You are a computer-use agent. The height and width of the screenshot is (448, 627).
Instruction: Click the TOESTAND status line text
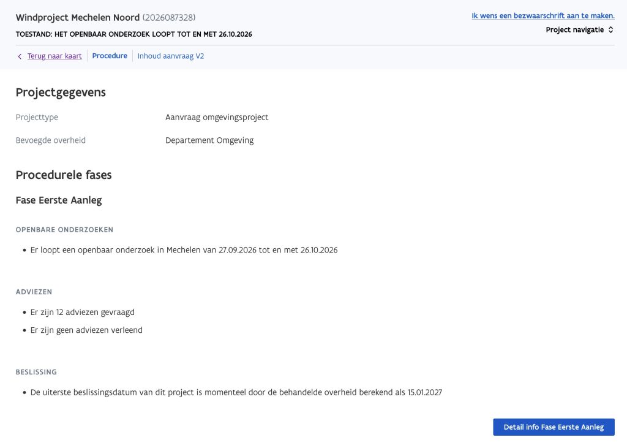pos(134,34)
